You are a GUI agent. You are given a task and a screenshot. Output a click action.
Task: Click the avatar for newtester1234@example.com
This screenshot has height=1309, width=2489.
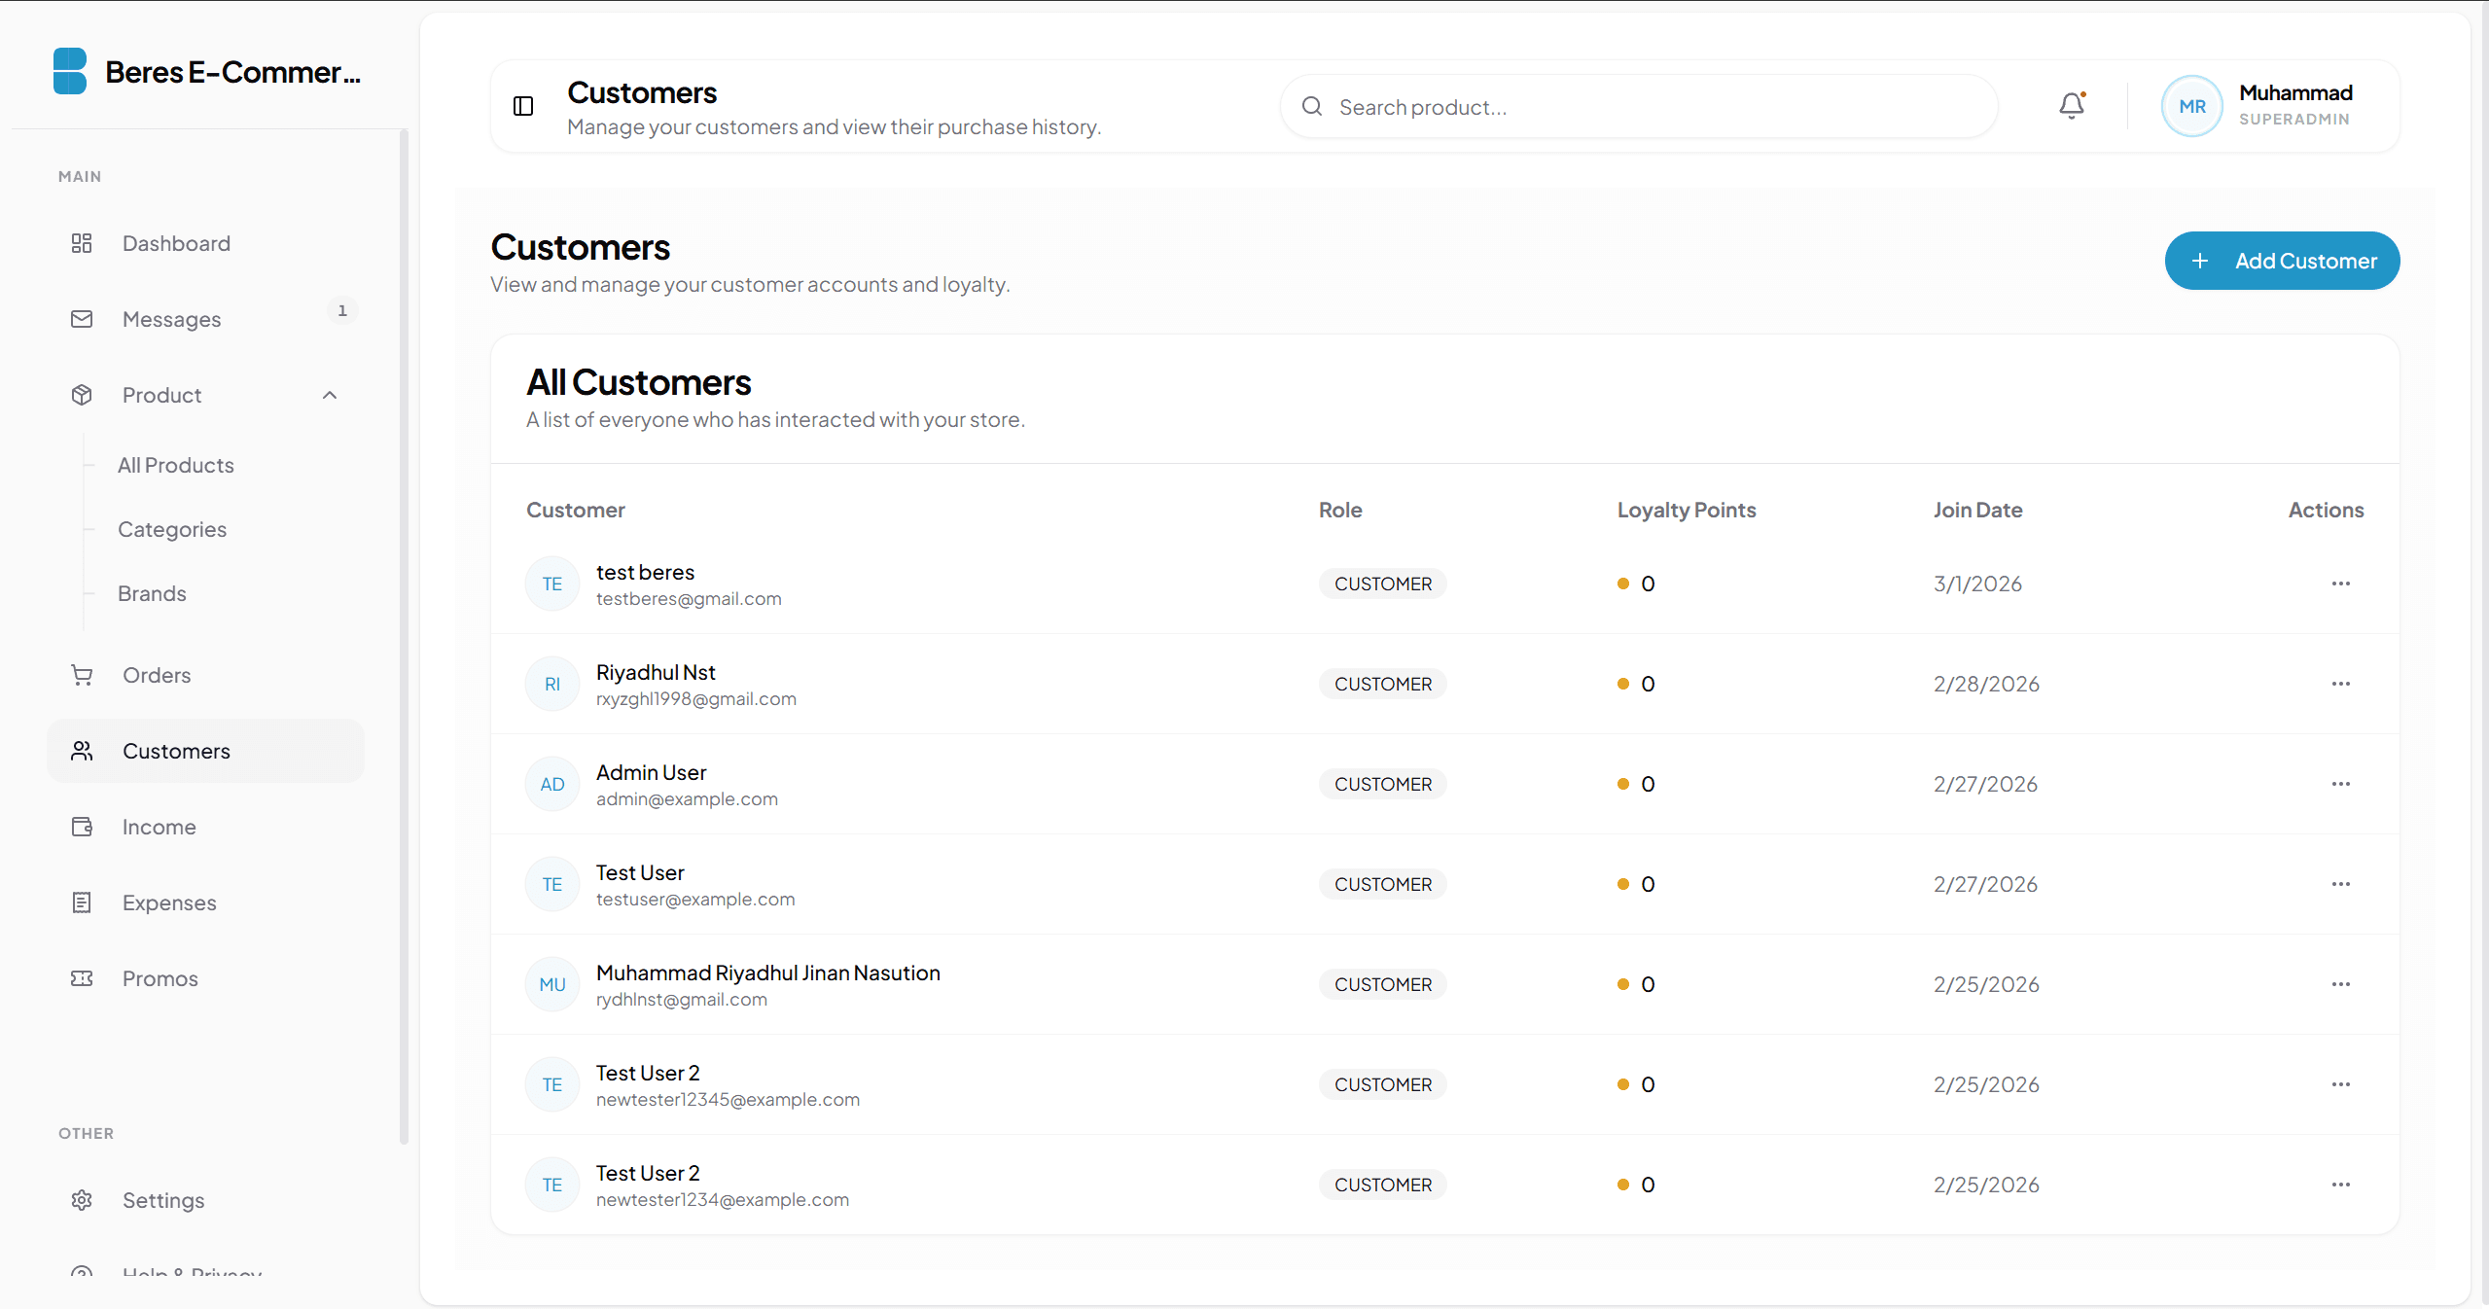(x=552, y=1185)
